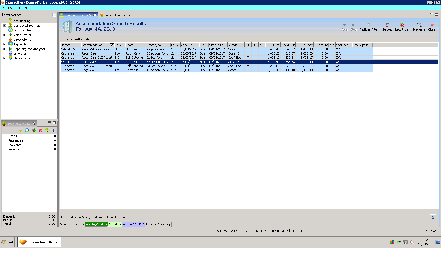Click the filter funnel in Accommodation column header
Screen dimensions: 441x255
pos(112,45)
